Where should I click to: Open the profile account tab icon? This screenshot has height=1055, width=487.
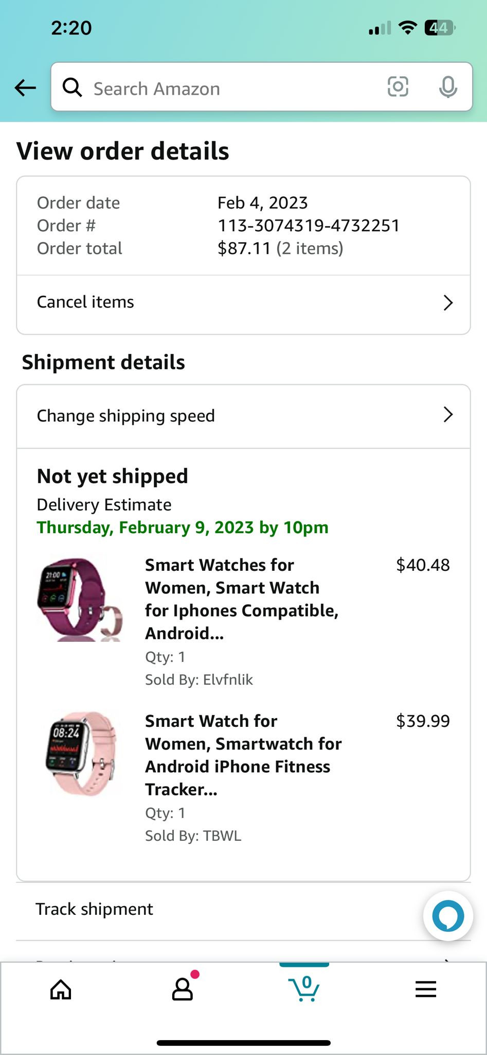tap(183, 989)
